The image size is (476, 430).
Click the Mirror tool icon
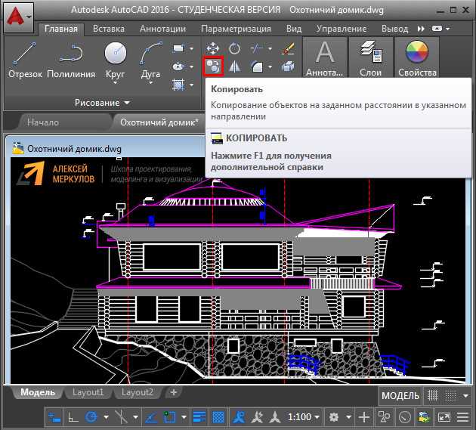[234, 67]
